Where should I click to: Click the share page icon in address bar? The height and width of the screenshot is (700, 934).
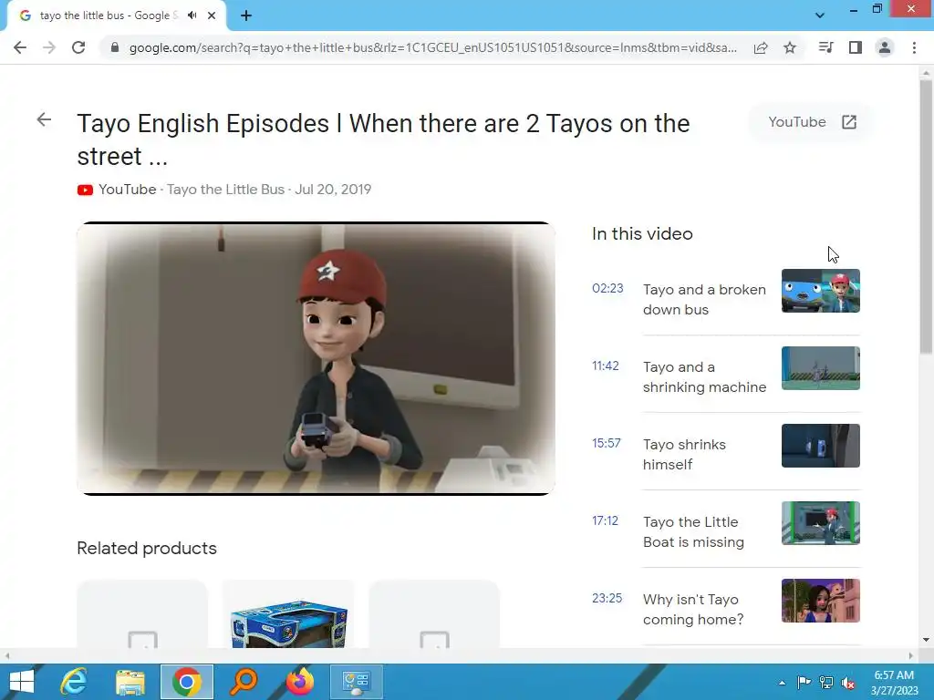coord(761,47)
